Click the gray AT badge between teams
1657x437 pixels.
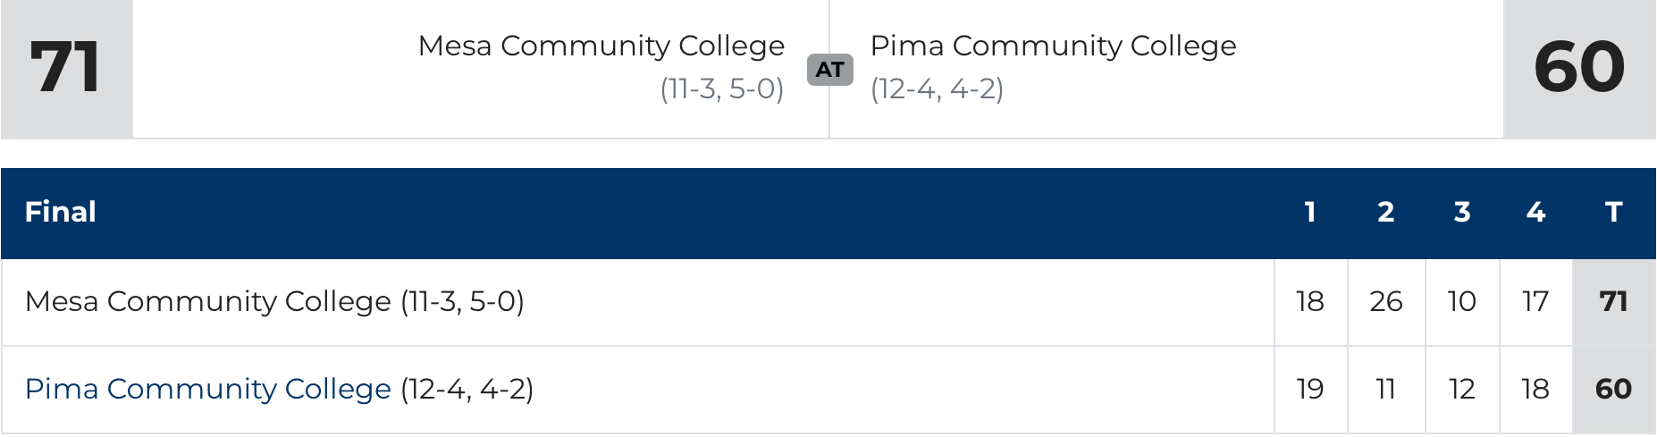point(829,69)
